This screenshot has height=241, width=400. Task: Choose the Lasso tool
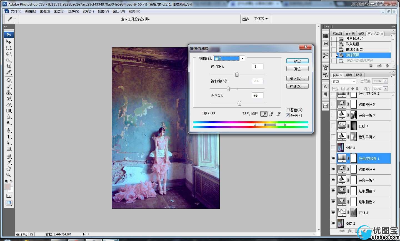point(9,54)
